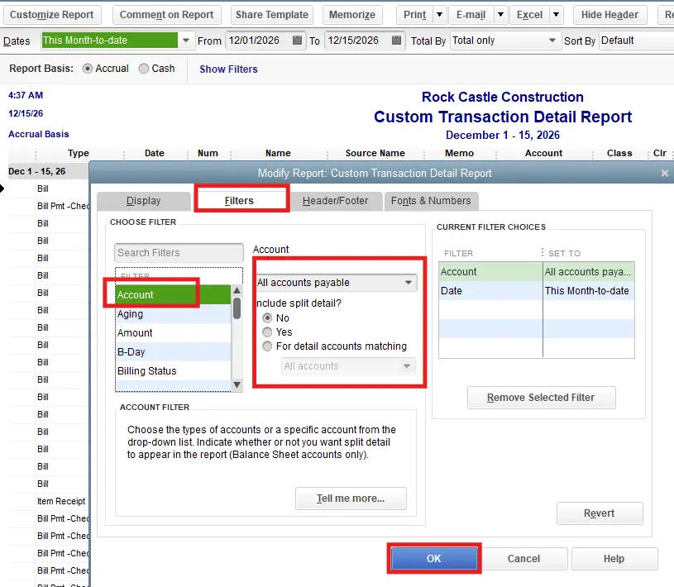Expand the Print button dropdown arrow
This screenshot has width=674, height=587.
pos(439,15)
